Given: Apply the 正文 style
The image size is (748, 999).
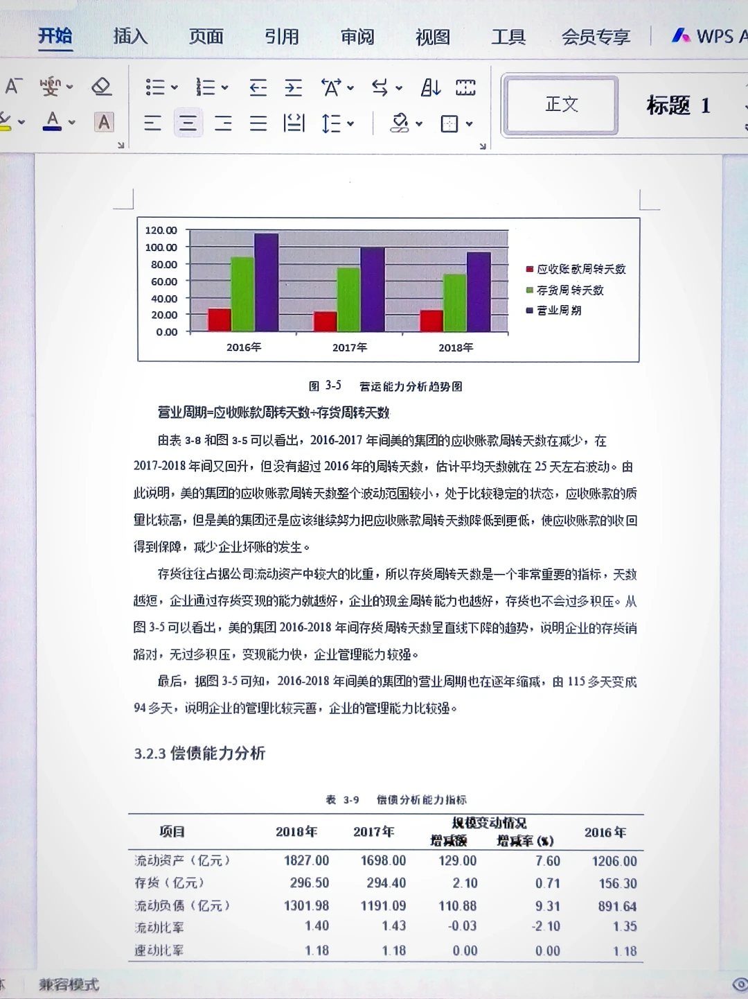Looking at the screenshot, I should pyautogui.click(x=561, y=105).
